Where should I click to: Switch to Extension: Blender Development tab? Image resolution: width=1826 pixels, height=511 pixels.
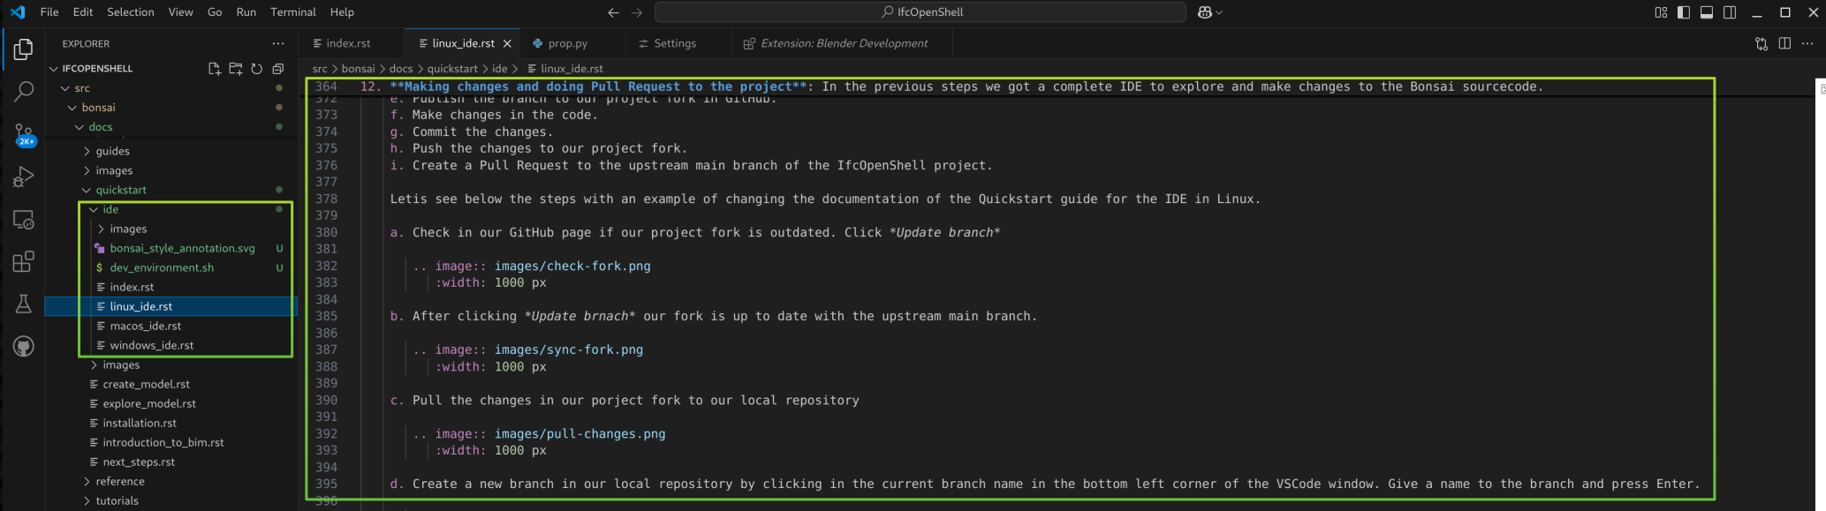tap(844, 43)
